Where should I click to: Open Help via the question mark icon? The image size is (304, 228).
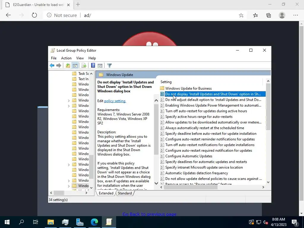click(93, 66)
